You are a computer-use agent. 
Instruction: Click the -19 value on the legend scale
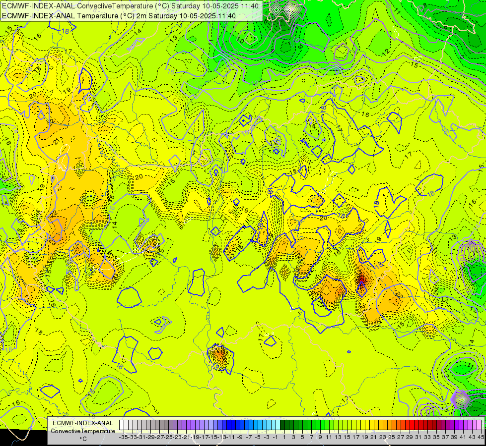pyautogui.click(x=195, y=437)
